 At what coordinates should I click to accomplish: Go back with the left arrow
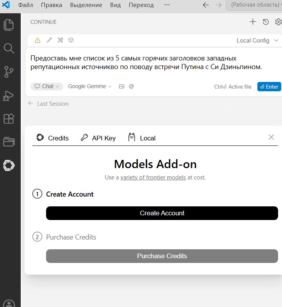coord(206,5)
